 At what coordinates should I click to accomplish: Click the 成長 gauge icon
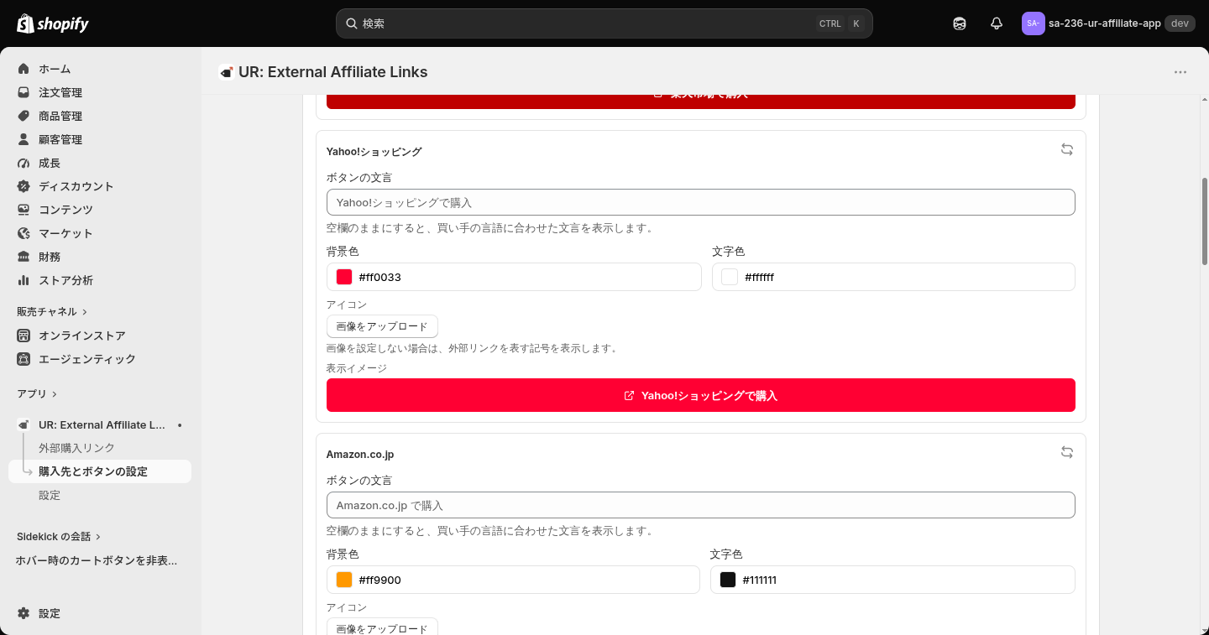tap(24, 163)
